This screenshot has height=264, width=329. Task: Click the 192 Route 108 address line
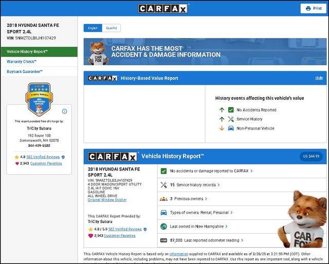pos(39,136)
